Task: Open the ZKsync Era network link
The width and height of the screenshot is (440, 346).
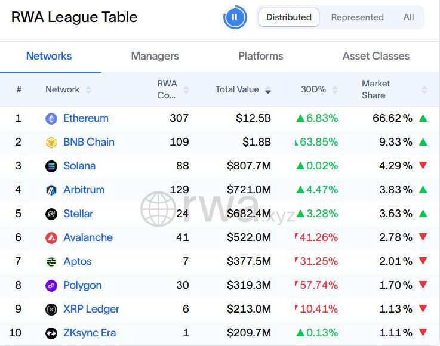Action: point(90,333)
